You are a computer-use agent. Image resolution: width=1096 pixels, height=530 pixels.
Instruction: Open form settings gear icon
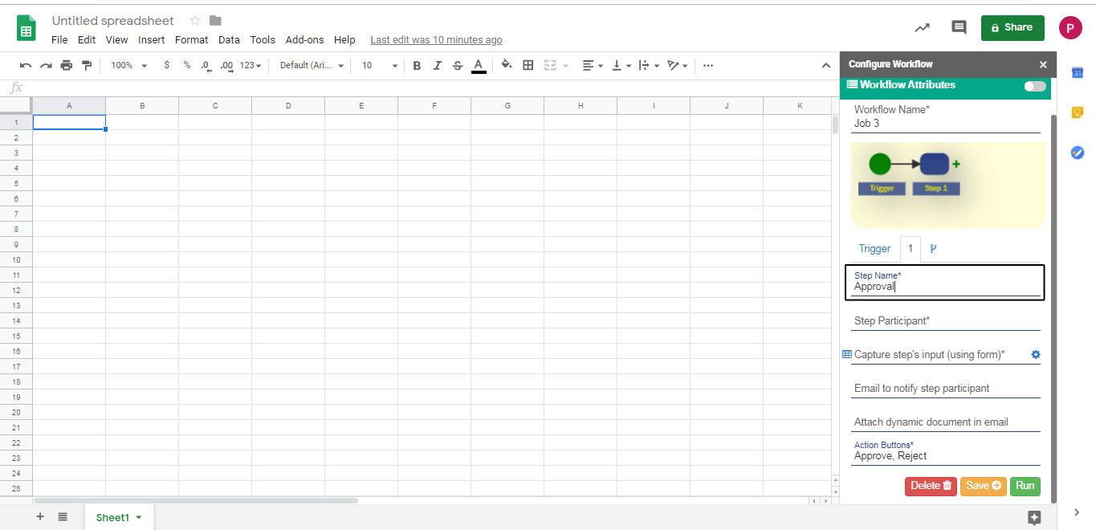click(x=1035, y=354)
